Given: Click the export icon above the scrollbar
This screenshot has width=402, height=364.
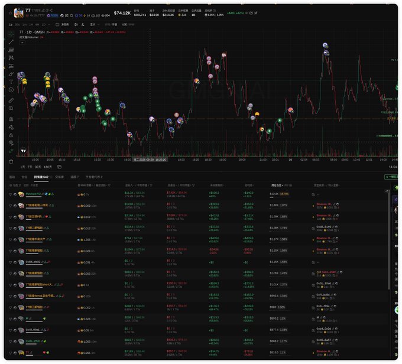Looking at the screenshot, I should click(x=387, y=191).
